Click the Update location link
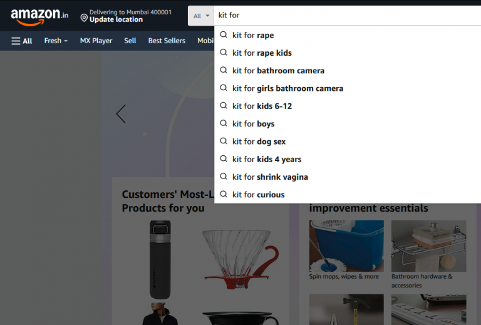This screenshot has width=481, height=325. pyautogui.click(x=116, y=20)
